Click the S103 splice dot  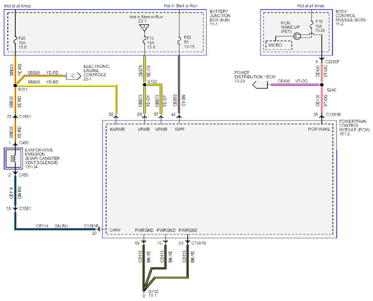(x=144, y=85)
